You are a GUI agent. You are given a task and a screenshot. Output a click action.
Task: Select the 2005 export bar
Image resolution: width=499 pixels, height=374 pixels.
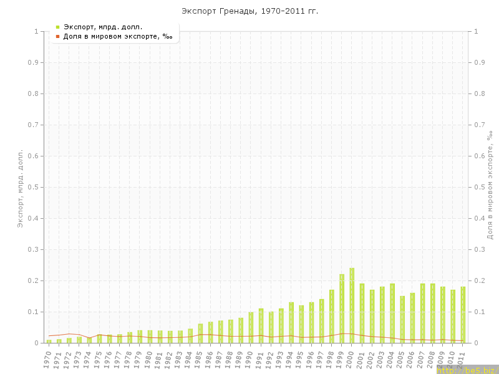(402, 319)
